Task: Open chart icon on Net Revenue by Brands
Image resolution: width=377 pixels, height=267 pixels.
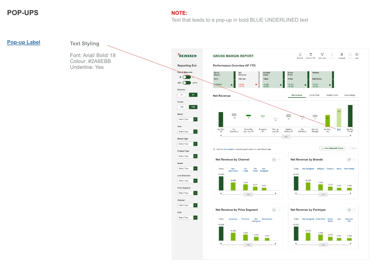Action: pyautogui.click(x=349, y=159)
